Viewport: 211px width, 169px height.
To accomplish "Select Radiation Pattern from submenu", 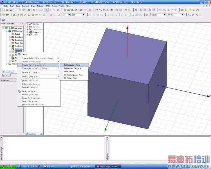I will coord(74,68).
